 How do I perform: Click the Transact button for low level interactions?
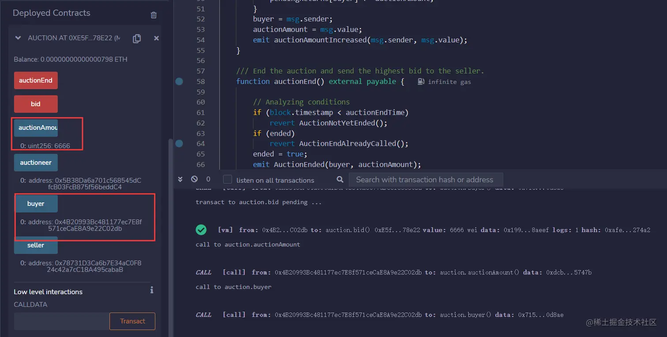click(x=132, y=321)
